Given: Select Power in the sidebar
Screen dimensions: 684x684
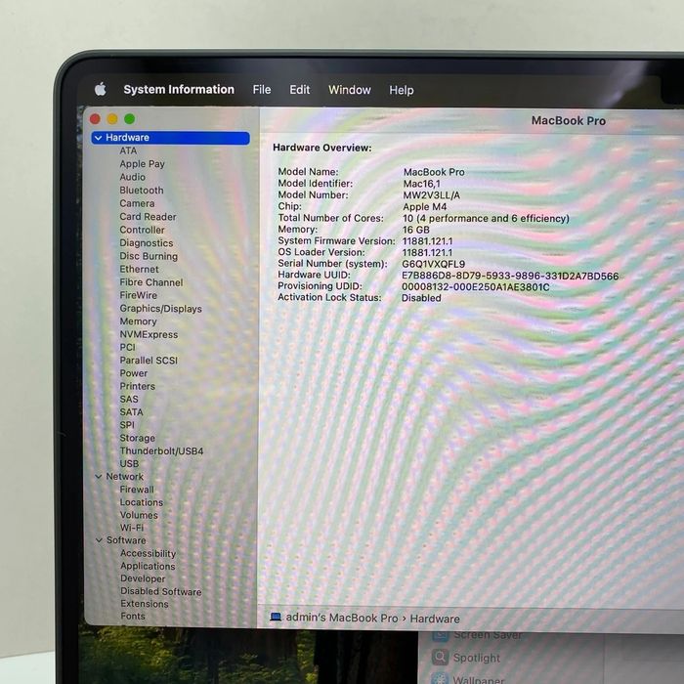Looking at the screenshot, I should 134,373.
